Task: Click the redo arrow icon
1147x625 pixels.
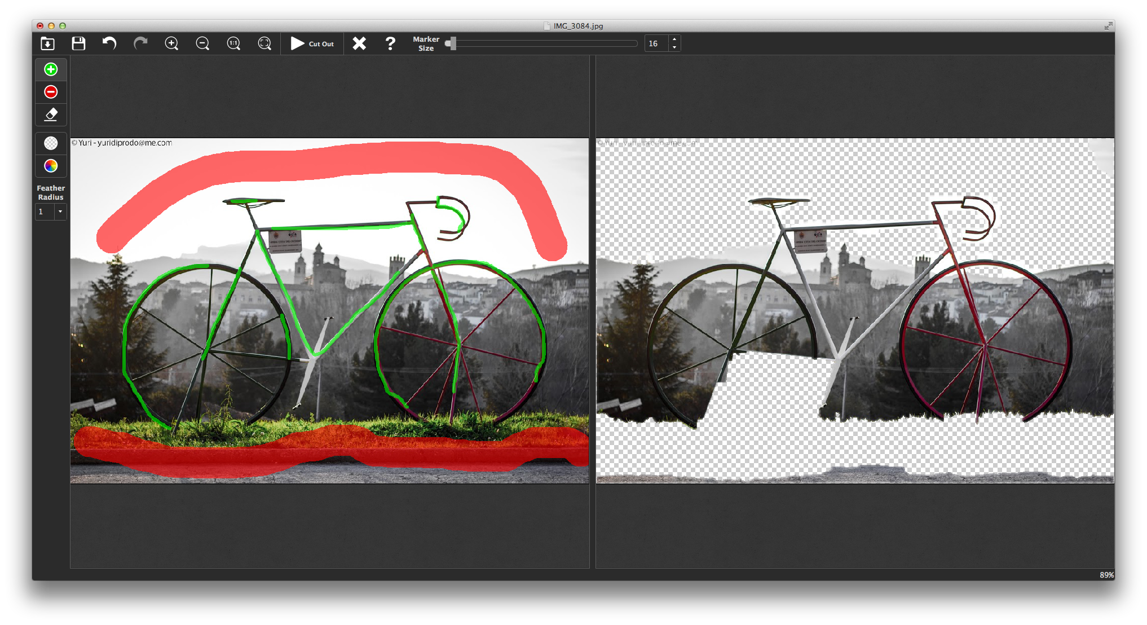Action: point(140,43)
